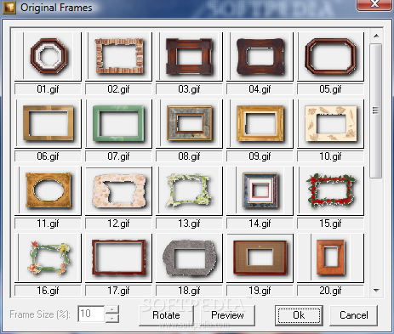Pick the stone textured frame 08.gif

(189, 123)
